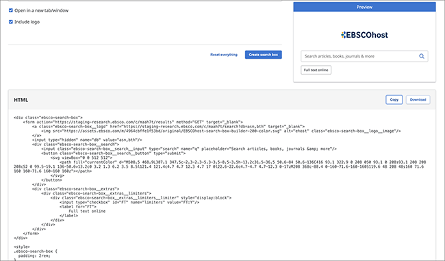Click the Preview panel header

click(364, 7)
